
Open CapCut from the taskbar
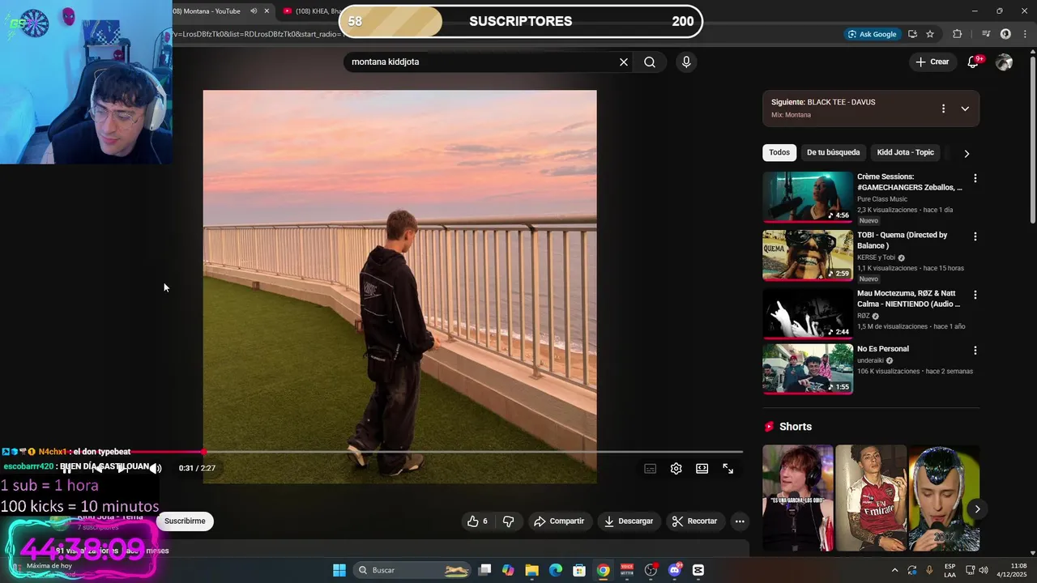click(x=698, y=570)
